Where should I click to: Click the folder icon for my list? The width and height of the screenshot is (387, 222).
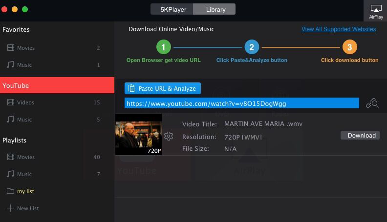[10, 191]
